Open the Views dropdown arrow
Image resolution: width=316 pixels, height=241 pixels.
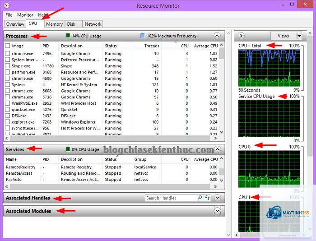pyautogui.click(x=299, y=36)
